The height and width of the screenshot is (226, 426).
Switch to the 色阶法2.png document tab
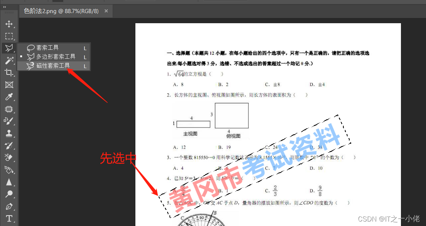pyautogui.click(x=61, y=11)
